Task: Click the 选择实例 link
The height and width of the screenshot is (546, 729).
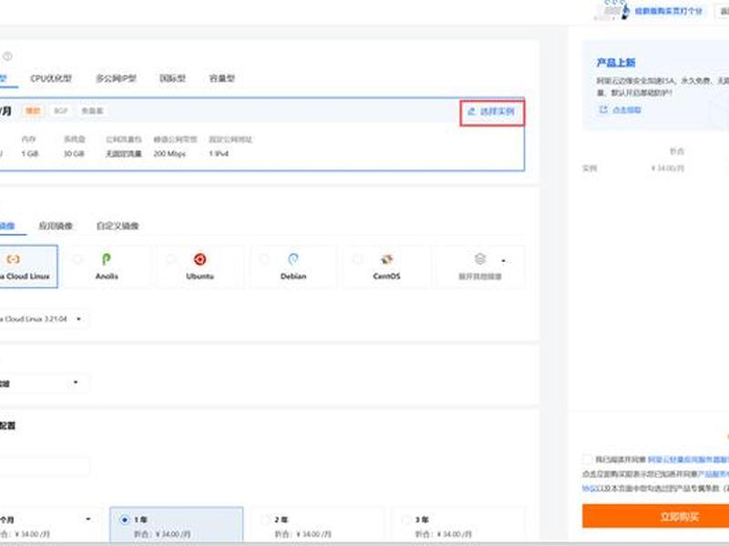Action: pyautogui.click(x=492, y=111)
